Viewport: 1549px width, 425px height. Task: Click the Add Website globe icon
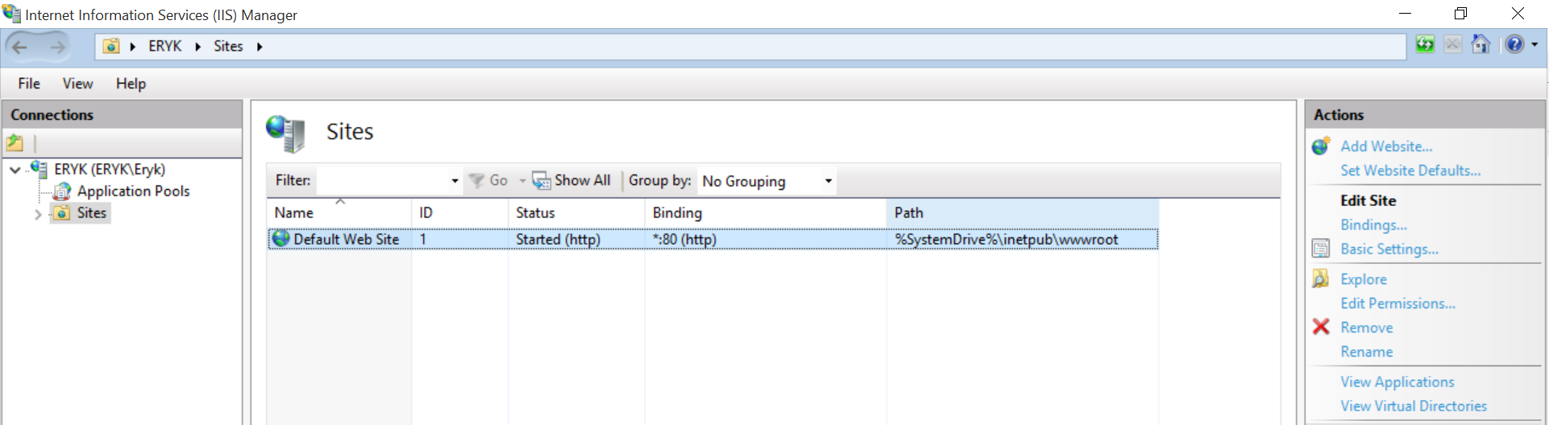point(1321,146)
